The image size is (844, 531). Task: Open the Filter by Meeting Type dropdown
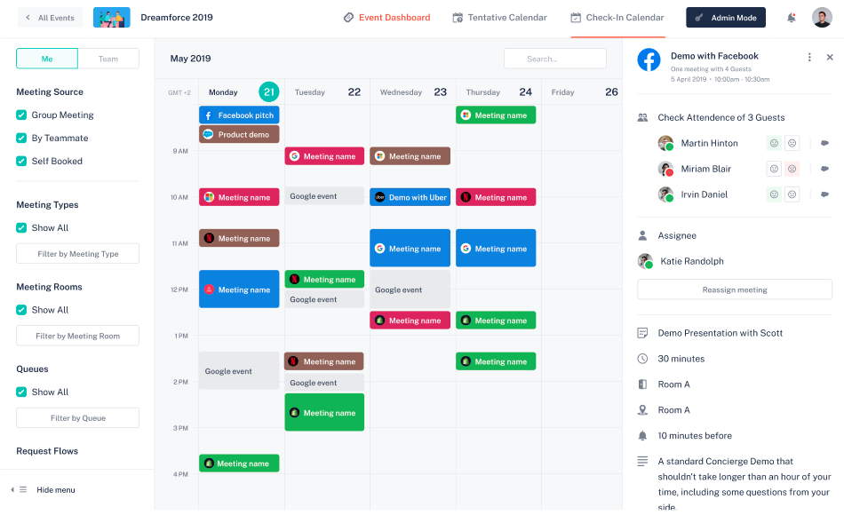pos(77,253)
